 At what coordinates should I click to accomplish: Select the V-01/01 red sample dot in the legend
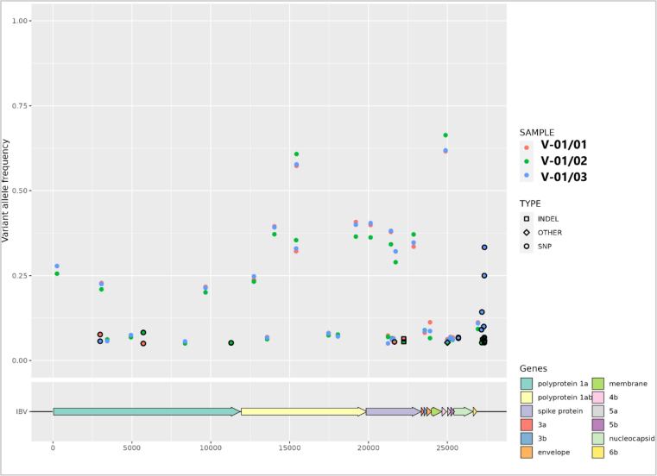coord(527,146)
